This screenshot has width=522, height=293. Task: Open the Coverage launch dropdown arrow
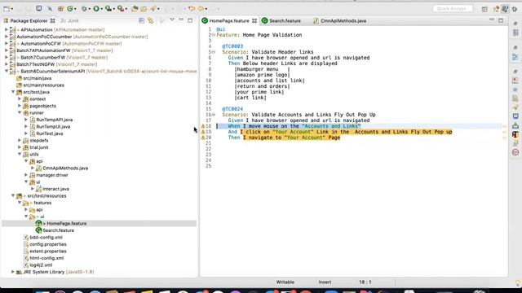(x=75, y=9)
